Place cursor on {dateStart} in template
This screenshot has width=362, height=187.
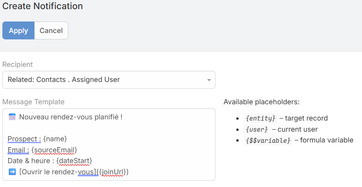pos(74,160)
